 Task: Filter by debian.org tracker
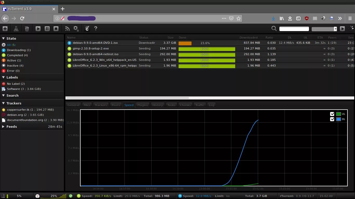pos(32,115)
